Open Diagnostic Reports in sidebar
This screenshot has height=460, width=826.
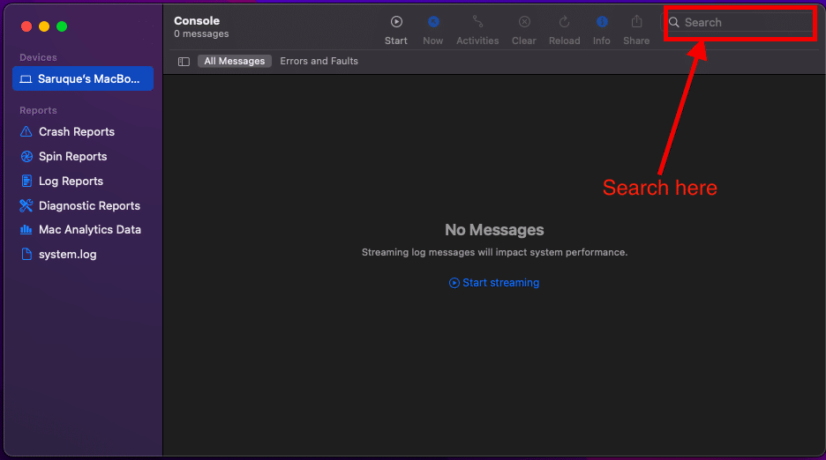pos(89,205)
